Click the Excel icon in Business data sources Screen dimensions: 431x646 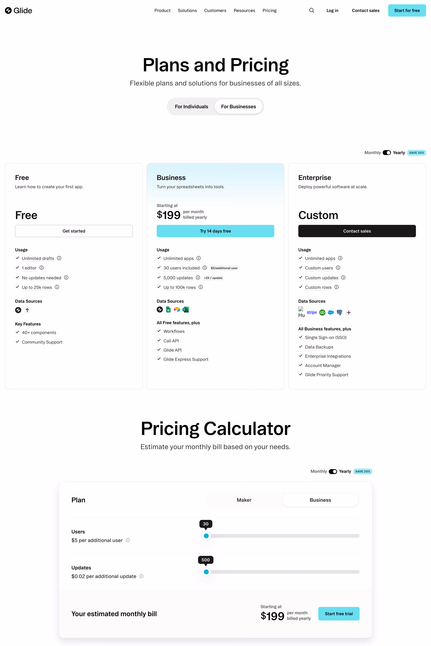click(x=186, y=309)
